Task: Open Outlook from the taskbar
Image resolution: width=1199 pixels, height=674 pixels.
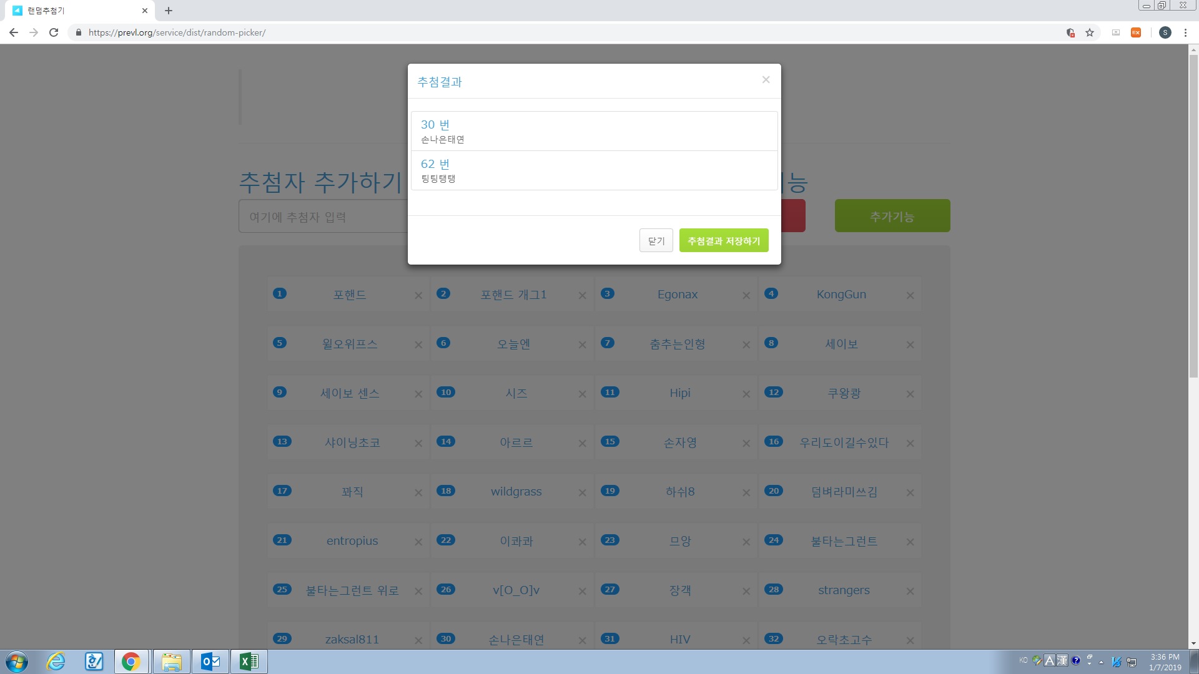Action: pos(210,662)
